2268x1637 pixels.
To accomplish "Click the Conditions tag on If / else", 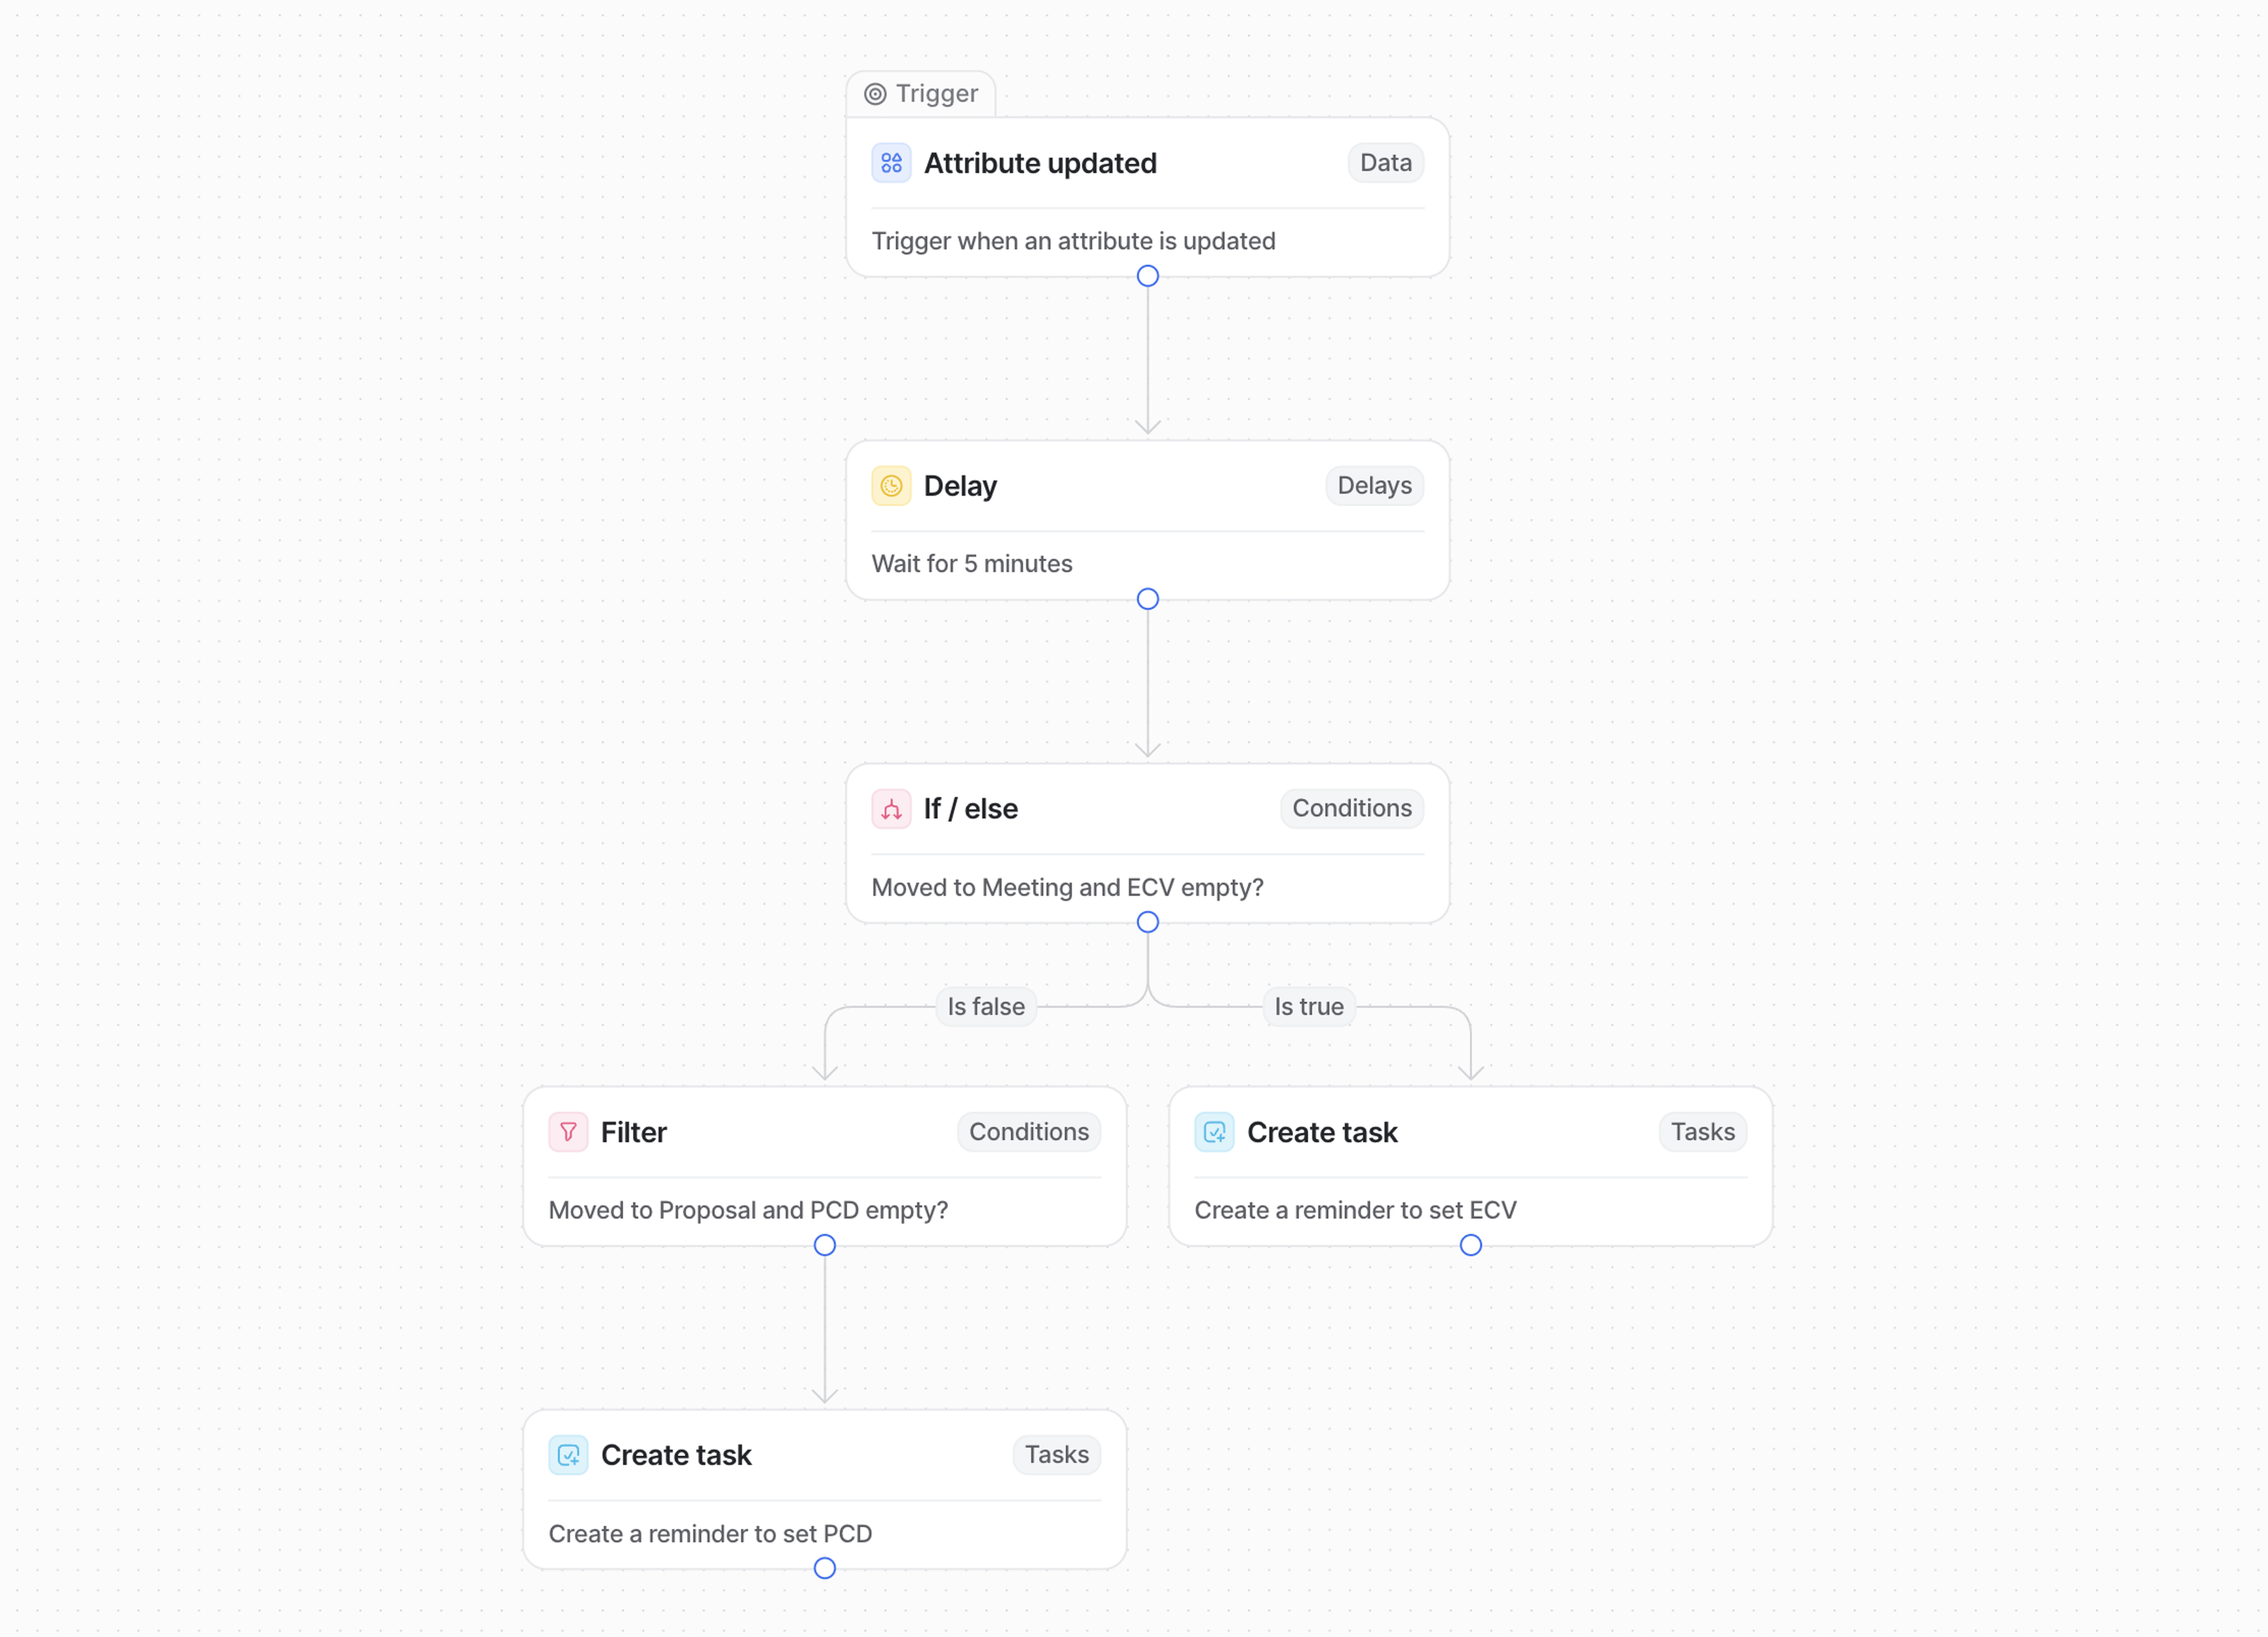I will click(1351, 809).
